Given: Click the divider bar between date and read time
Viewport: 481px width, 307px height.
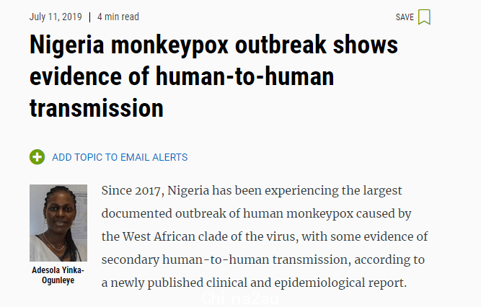Looking at the screenshot, I should [x=89, y=17].
